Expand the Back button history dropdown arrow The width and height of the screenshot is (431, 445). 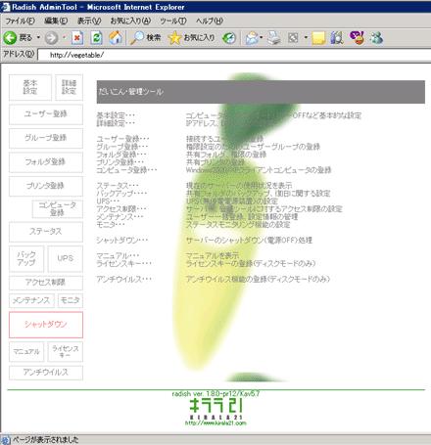[38, 38]
